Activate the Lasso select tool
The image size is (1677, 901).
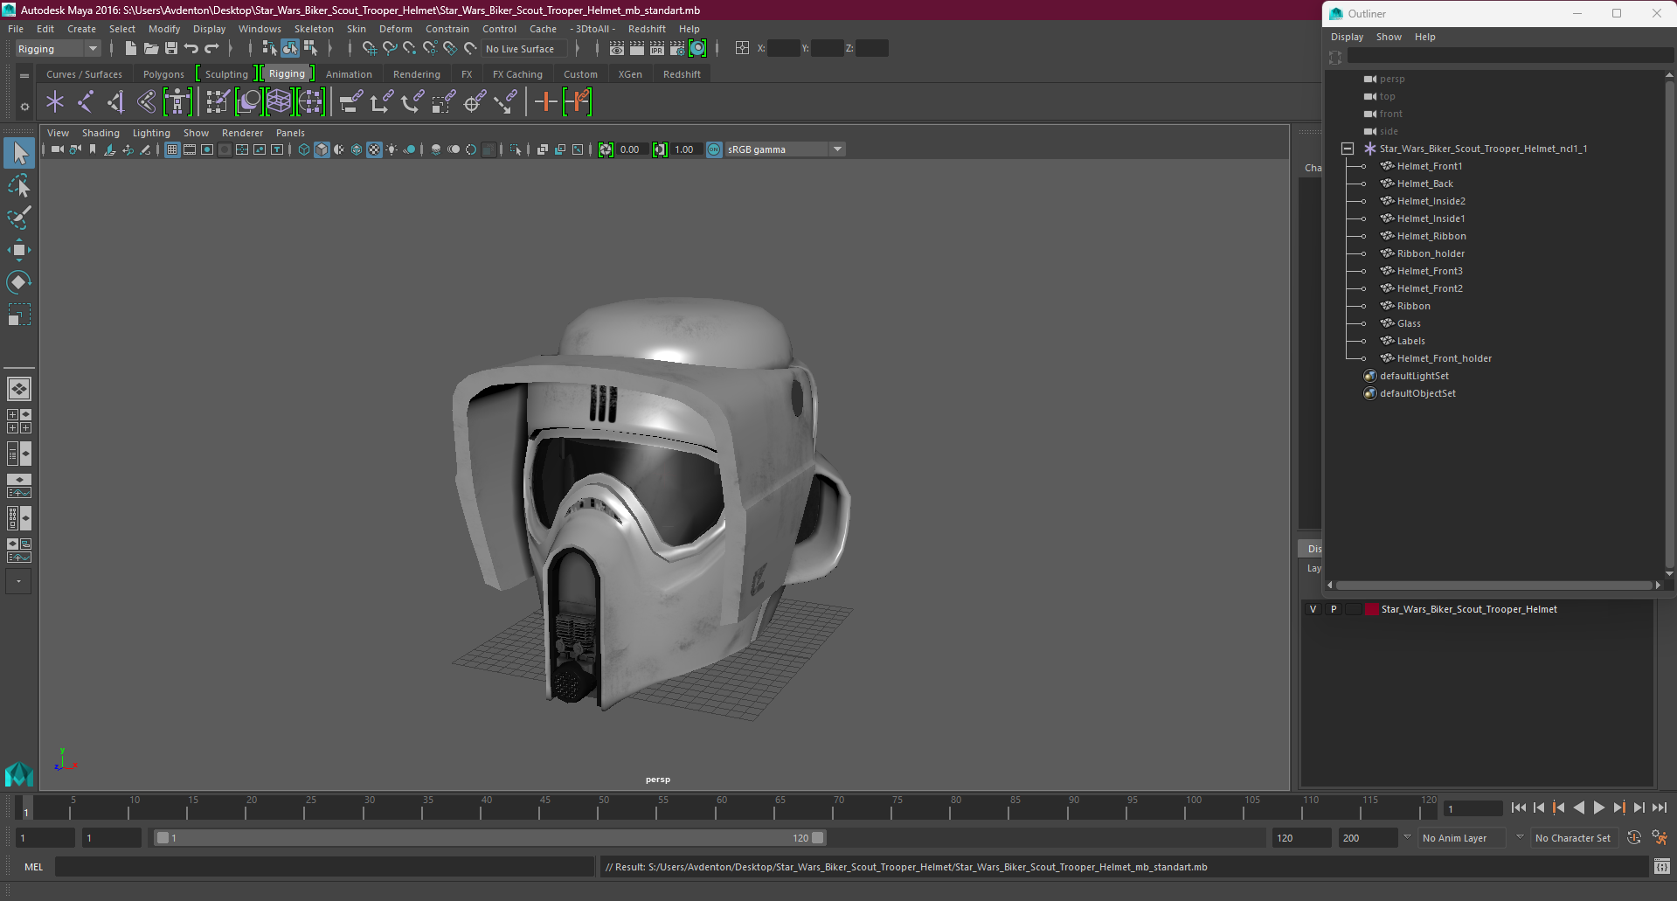coord(19,186)
